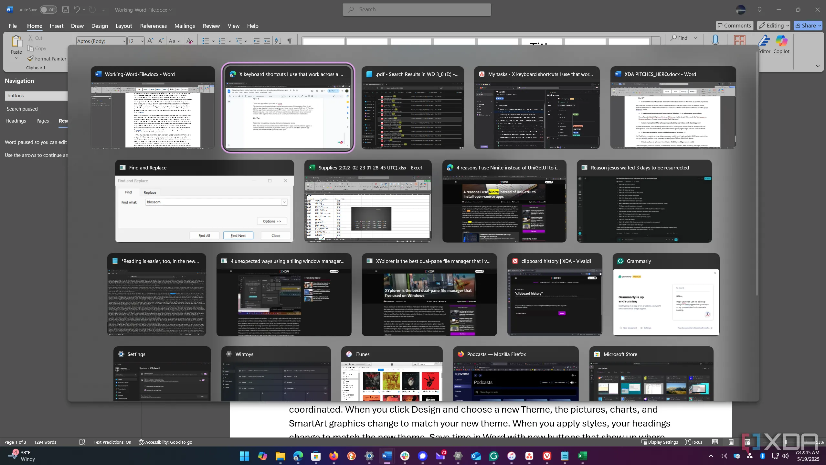Click the 1294 words count
This screenshot has height=465, width=826.
coord(45,442)
